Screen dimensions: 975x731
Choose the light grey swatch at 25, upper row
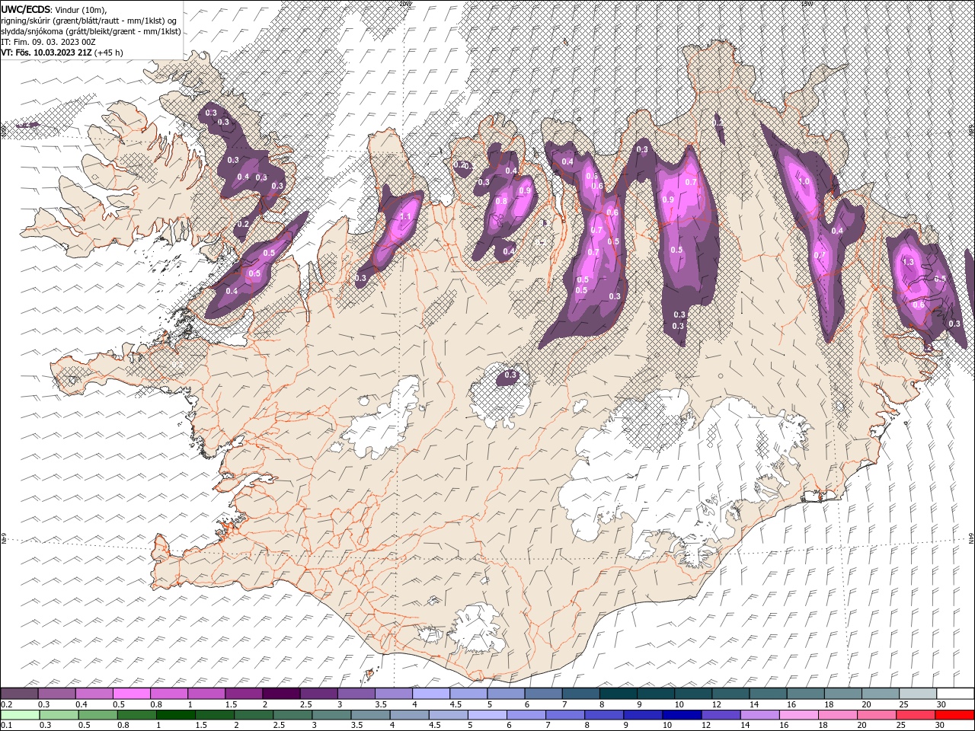(x=917, y=694)
